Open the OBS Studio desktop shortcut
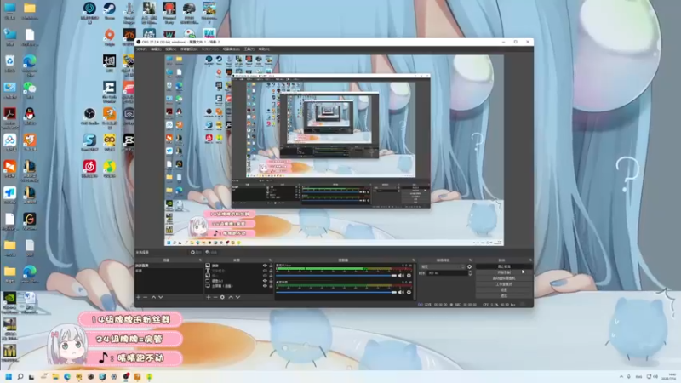Image resolution: width=681 pixels, height=383 pixels. point(89,116)
